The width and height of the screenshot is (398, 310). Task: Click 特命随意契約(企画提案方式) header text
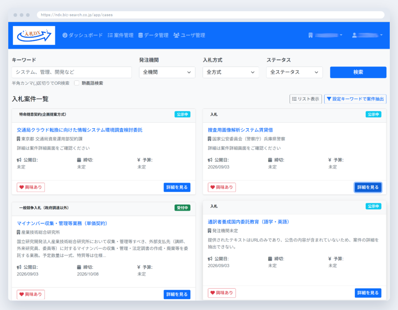[43, 114]
